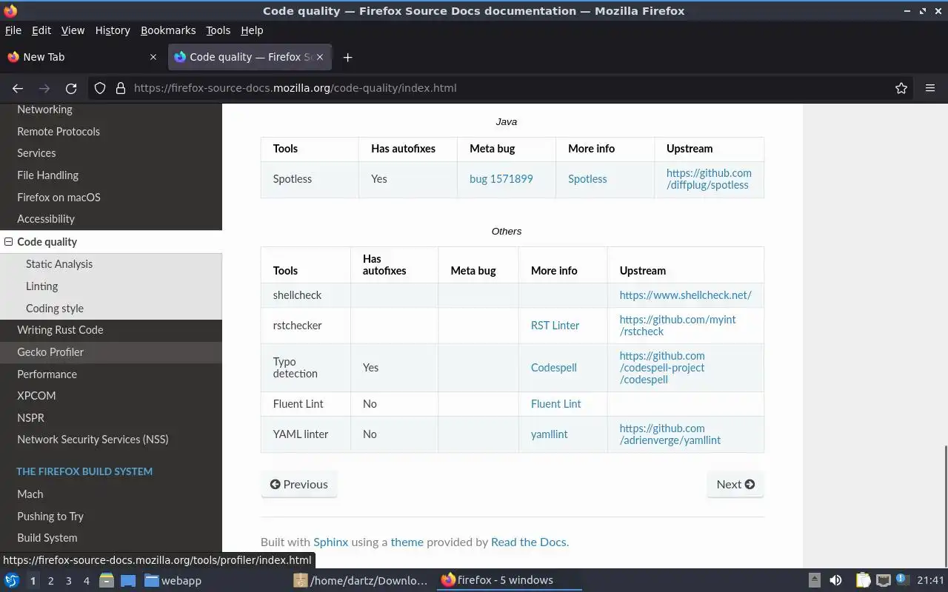The width and height of the screenshot is (948, 592).
Task: Open the theme link in footer
Action: pos(407,542)
